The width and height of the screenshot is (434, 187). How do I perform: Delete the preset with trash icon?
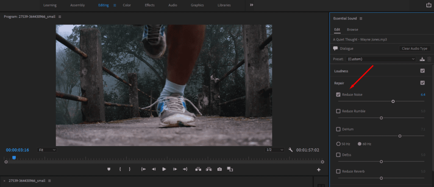(x=429, y=59)
